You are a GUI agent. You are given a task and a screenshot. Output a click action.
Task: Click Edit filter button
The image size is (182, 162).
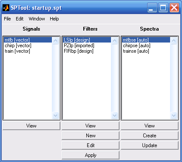pyautogui.click(x=91, y=145)
